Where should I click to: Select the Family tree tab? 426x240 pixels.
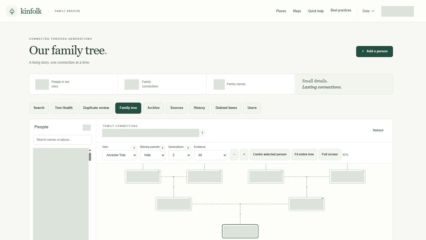[128, 108]
